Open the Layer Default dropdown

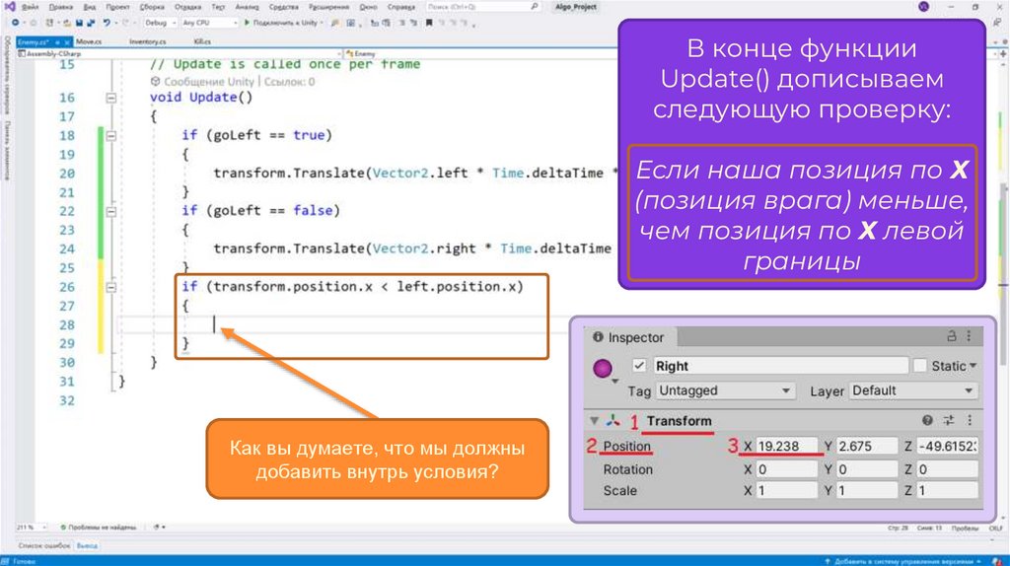pos(912,390)
